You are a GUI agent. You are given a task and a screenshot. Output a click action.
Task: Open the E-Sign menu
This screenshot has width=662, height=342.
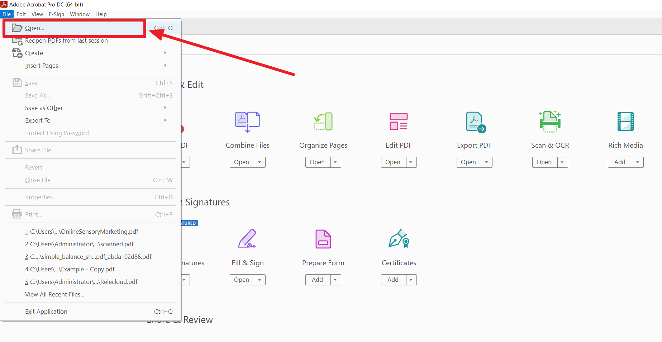[x=57, y=14]
